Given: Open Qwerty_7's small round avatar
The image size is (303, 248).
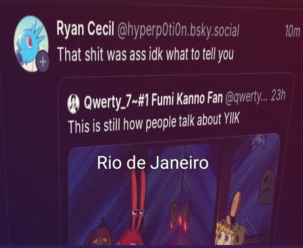Looking at the screenshot, I should click(x=74, y=103).
